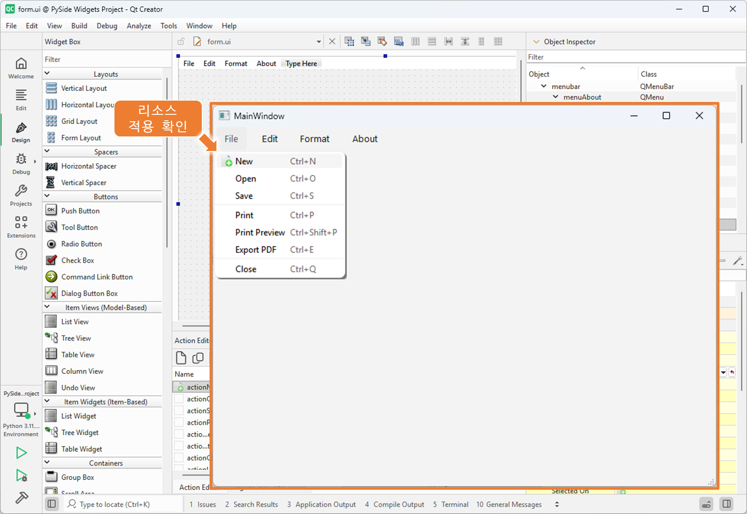Screen dimensions: 747x514
Task: Close the form.ui document with X icon
Action: coord(332,42)
